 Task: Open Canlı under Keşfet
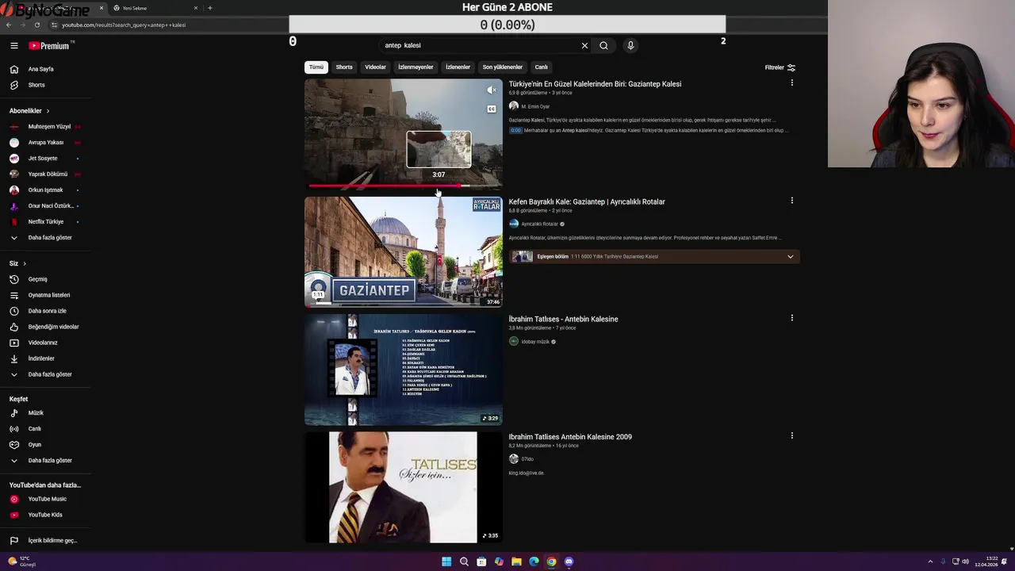(35, 429)
